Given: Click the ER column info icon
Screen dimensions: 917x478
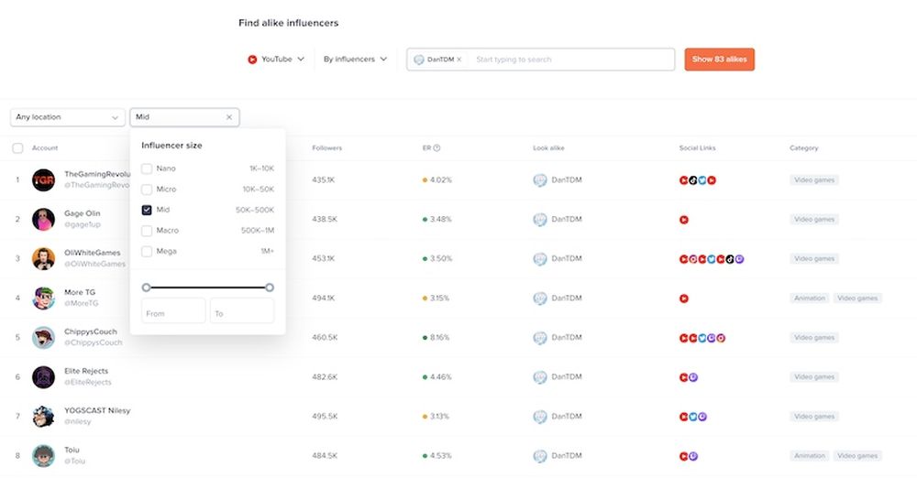Looking at the screenshot, I should tap(436, 147).
